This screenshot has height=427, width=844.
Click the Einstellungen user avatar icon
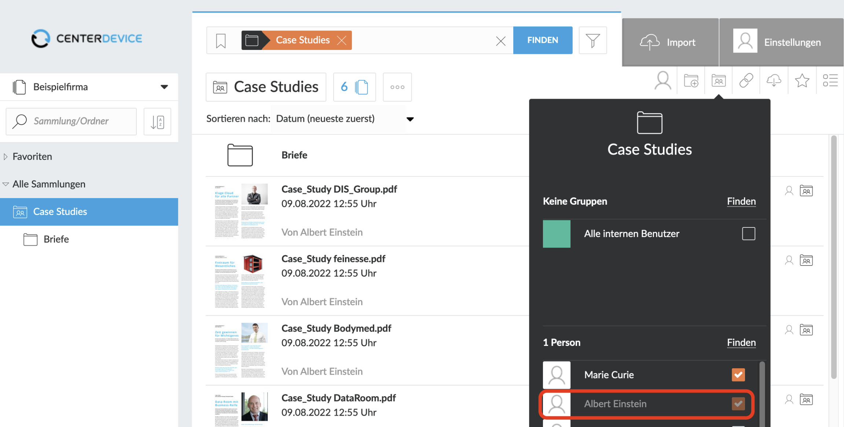tap(745, 41)
